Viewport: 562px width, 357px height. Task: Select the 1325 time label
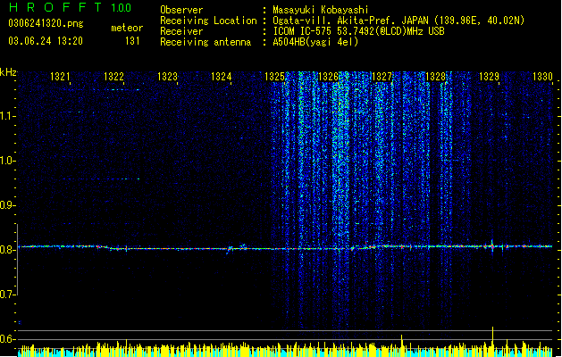pos(274,77)
